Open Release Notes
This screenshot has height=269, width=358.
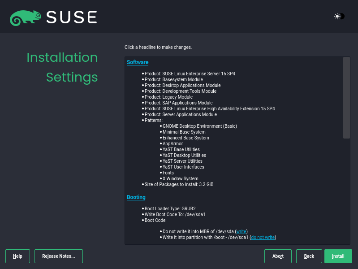tap(59, 256)
